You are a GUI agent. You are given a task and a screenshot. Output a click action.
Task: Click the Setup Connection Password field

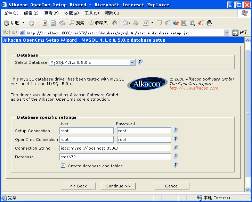[x=144, y=131]
